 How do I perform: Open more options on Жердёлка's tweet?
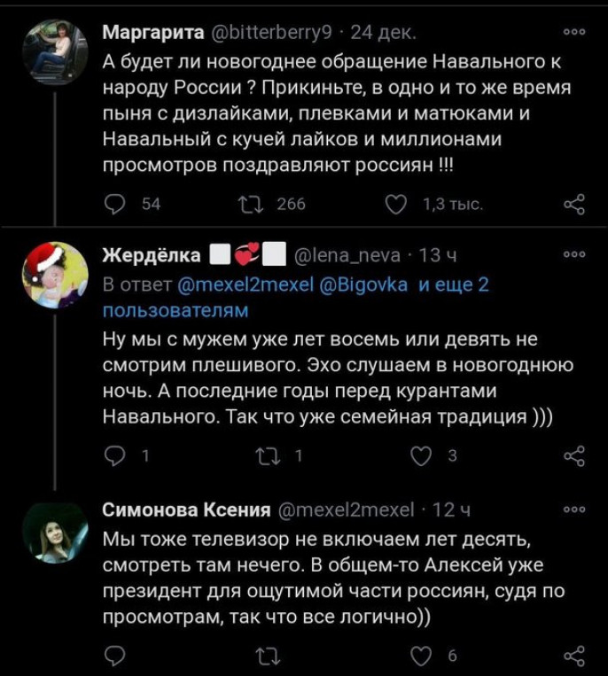tap(574, 253)
